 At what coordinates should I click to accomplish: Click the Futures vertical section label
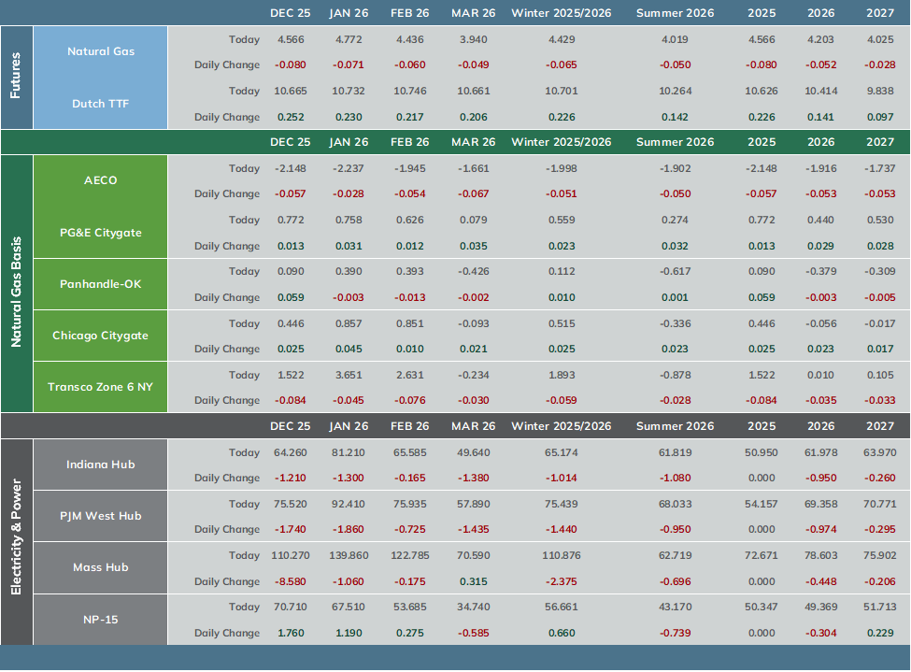coord(16,76)
